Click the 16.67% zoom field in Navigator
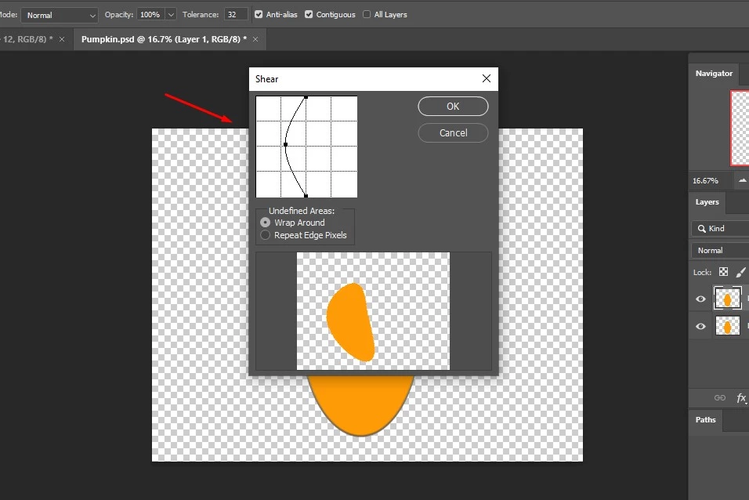Viewport: 749px width, 500px height. coord(711,181)
